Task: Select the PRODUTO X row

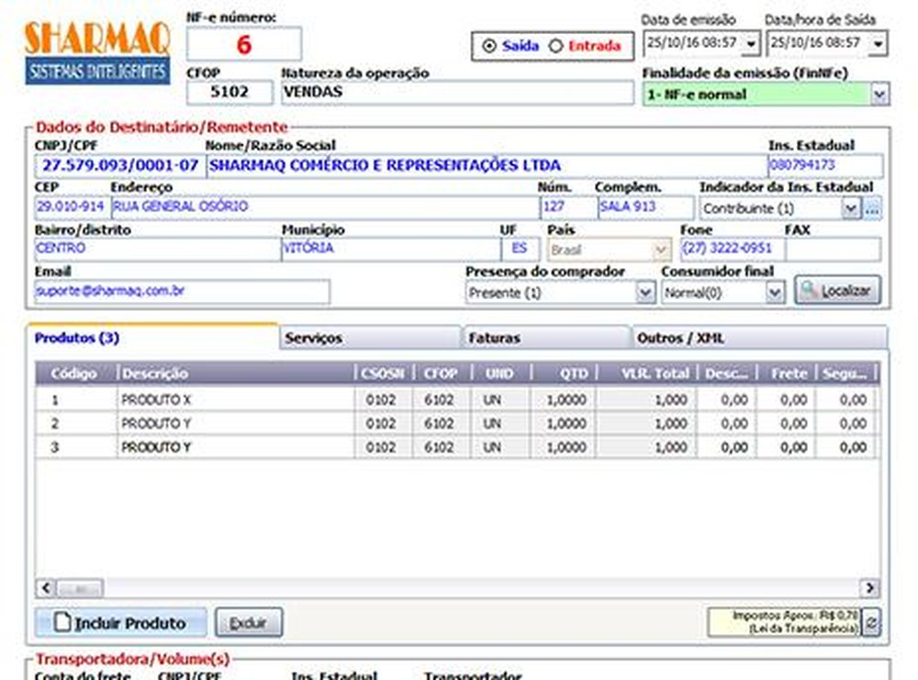Action: tap(456, 400)
